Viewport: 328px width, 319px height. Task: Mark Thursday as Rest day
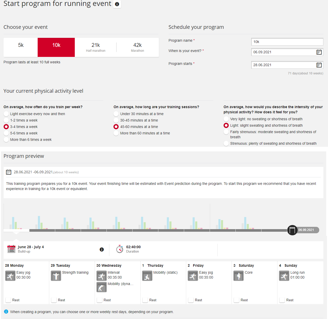click(145, 300)
